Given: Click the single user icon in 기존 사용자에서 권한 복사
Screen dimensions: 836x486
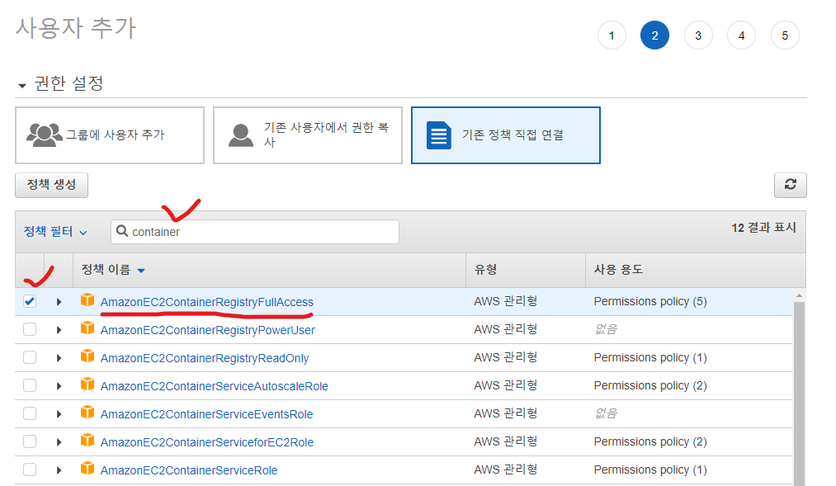Looking at the screenshot, I should [x=241, y=134].
